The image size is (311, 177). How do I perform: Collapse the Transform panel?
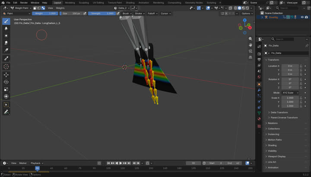(x=273, y=60)
